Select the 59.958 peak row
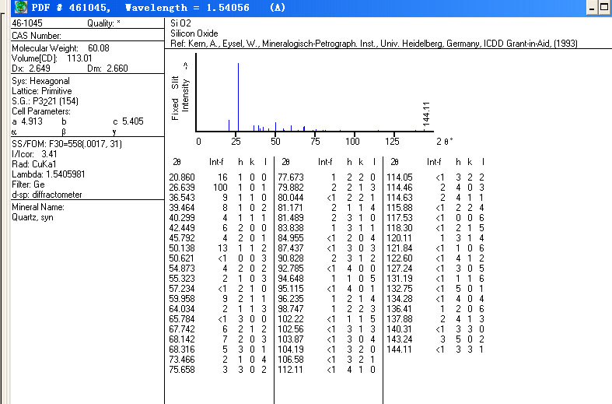The image size is (612, 404). 219,299
